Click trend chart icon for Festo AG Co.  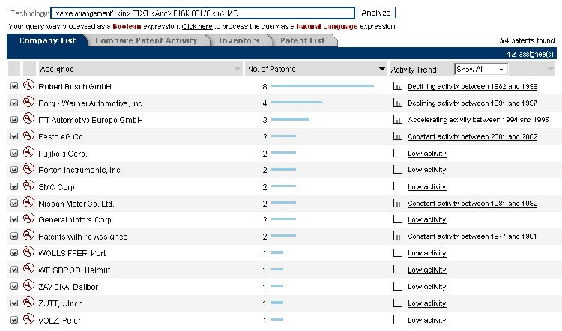pyautogui.click(x=397, y=136)
